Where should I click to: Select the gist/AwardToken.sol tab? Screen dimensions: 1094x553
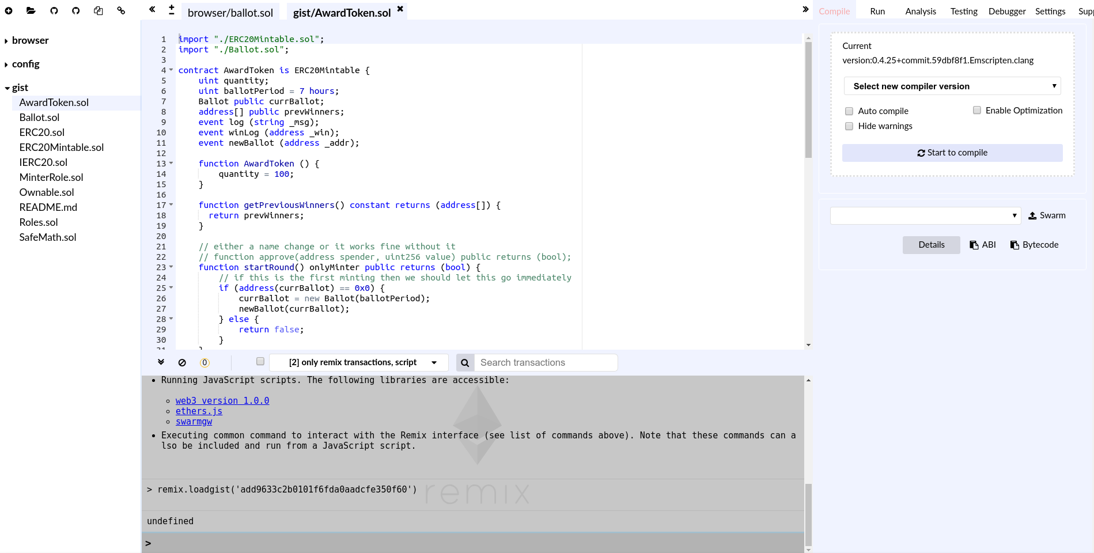click(x=342, y=12)
